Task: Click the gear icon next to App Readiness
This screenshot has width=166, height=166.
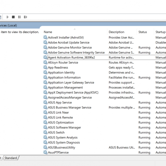Action: 45,68
